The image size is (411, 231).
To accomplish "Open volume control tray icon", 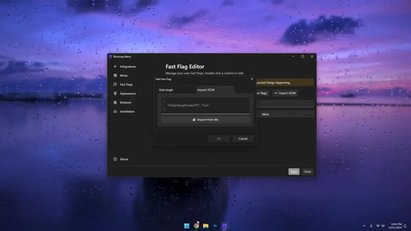I will 383,226.
